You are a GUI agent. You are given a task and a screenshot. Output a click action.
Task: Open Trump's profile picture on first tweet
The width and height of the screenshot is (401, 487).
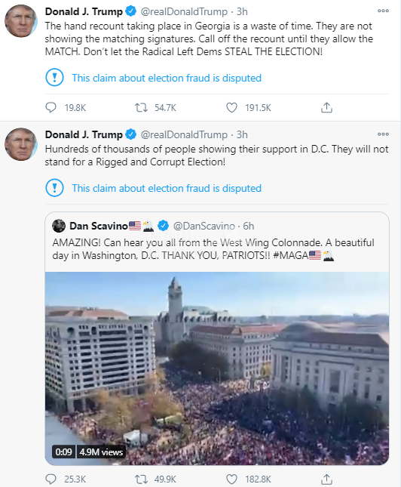tap(21, 21)
